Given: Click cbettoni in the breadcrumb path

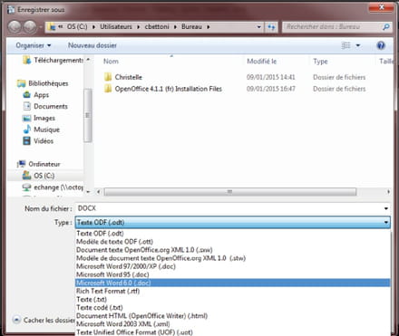Looking at the screenshot, I should tap(157, 27).
